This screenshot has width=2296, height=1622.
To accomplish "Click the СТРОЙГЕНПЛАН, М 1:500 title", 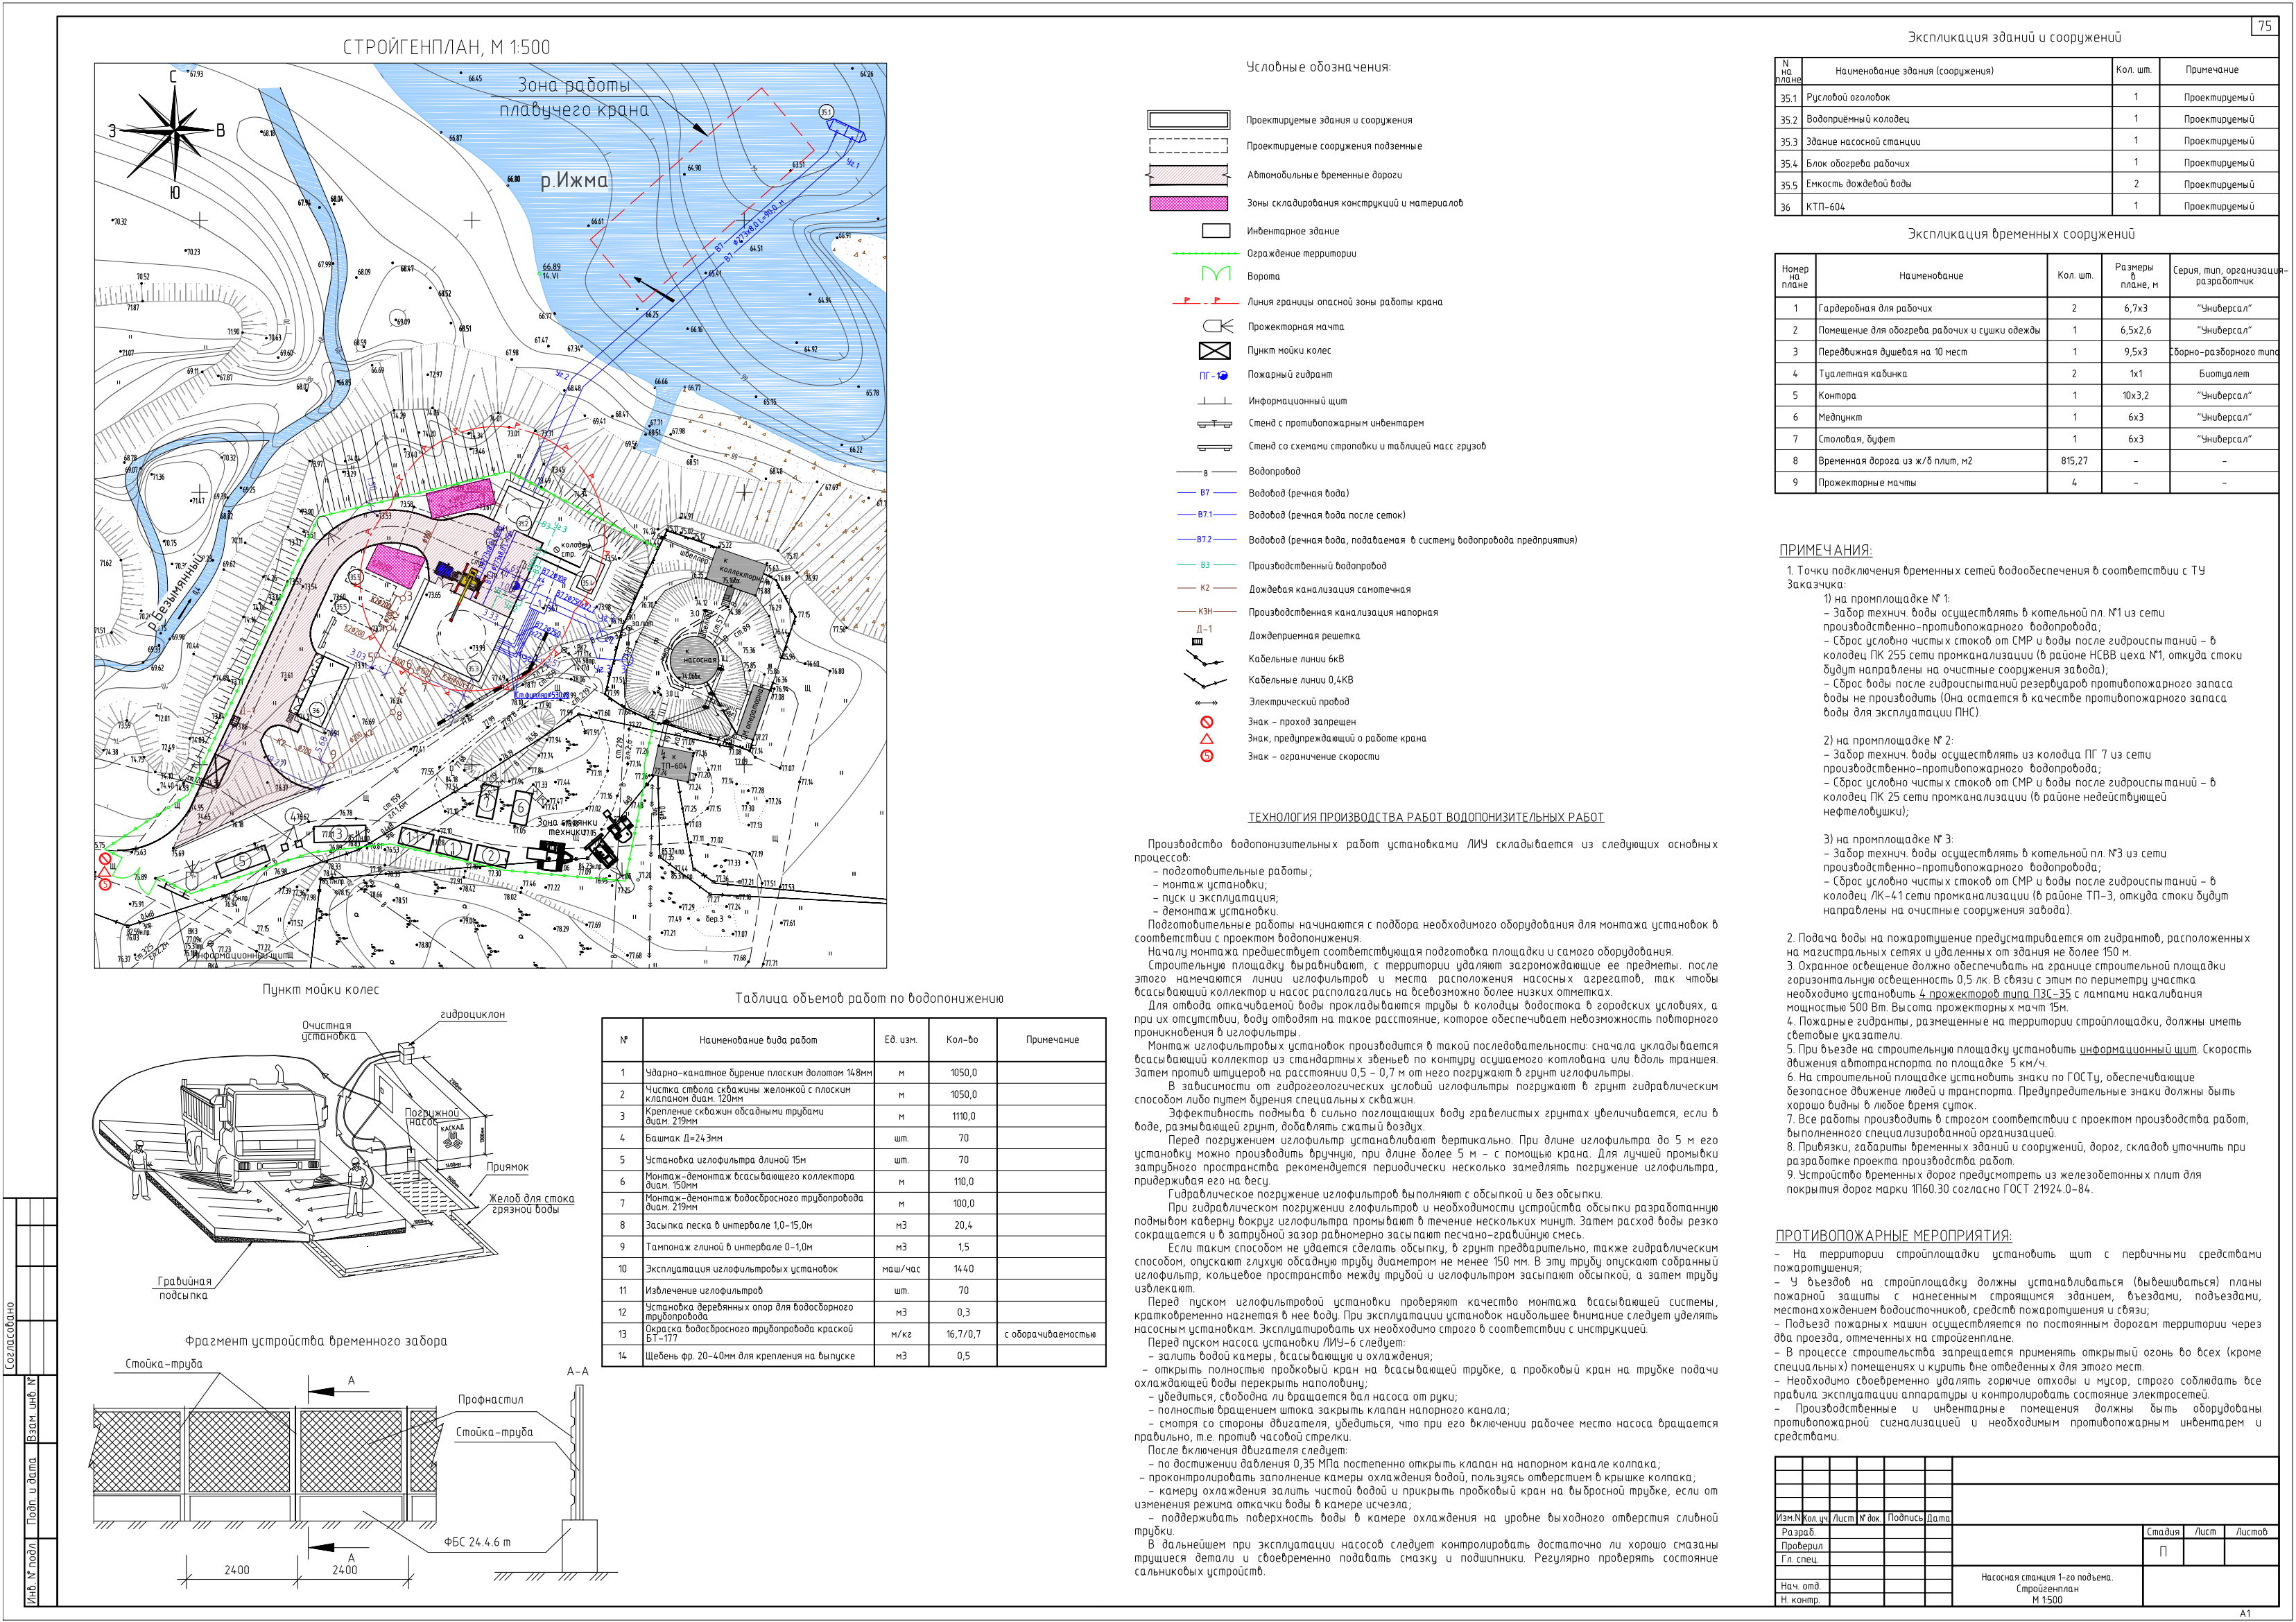I will tap(446, 47).
